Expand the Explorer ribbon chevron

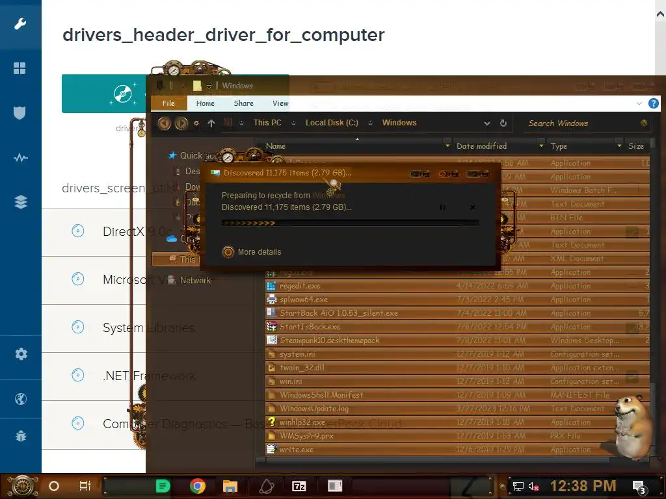pos(639,103)
